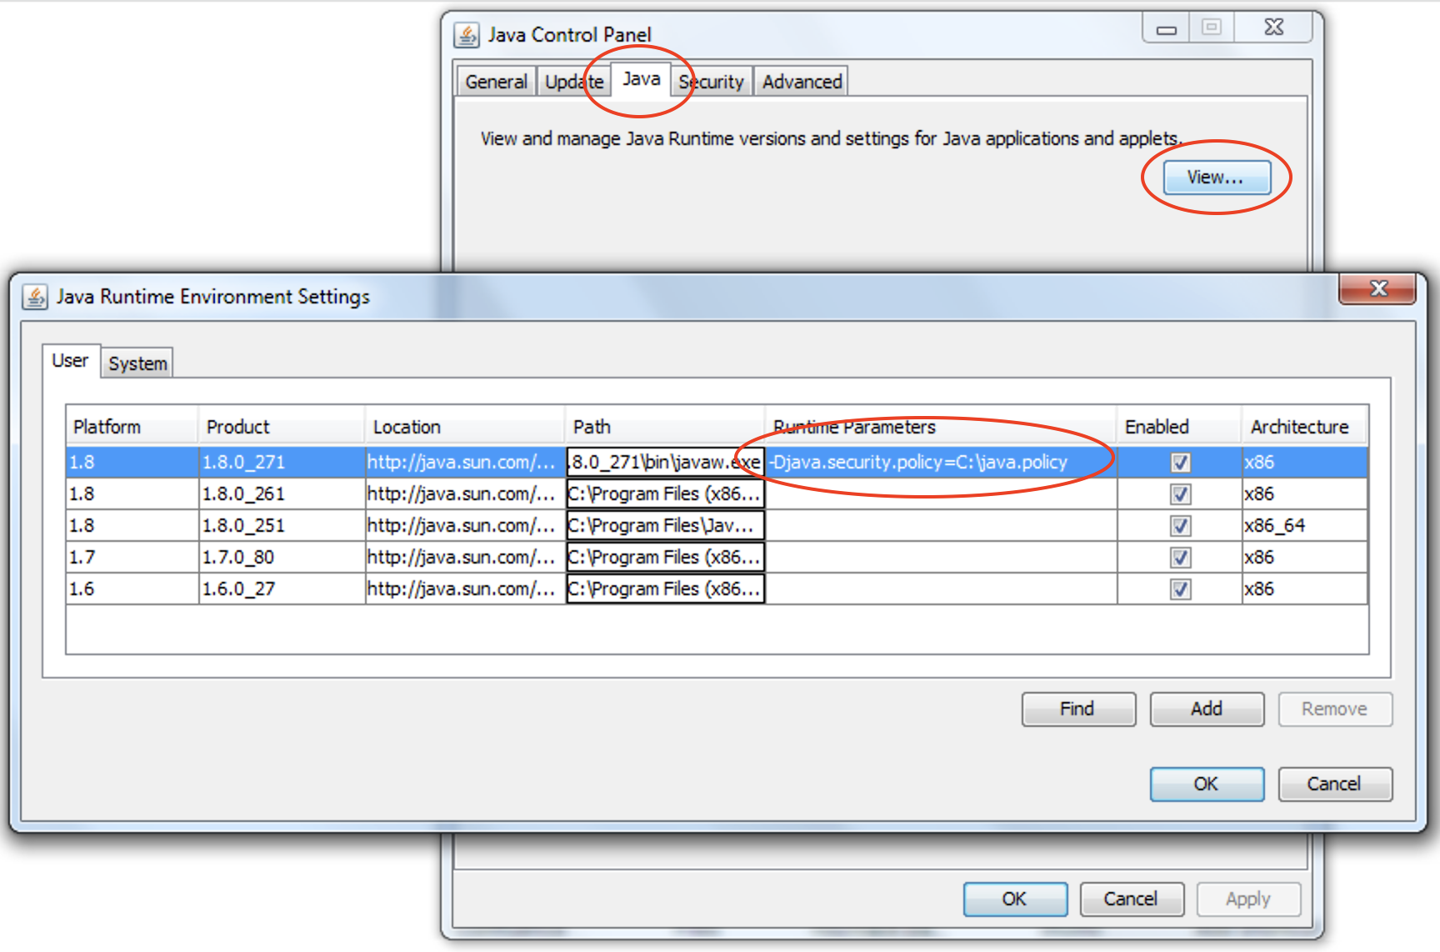1440x952 pixels.
Task: Switch to the System tab
Action: pyautogui.click(x=137, y=363)
